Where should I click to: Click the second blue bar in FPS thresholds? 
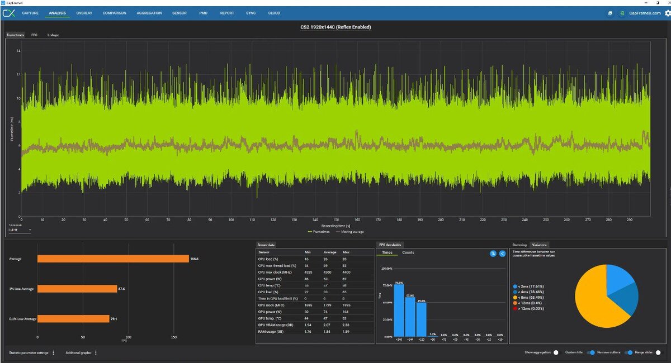click(410, 317)
